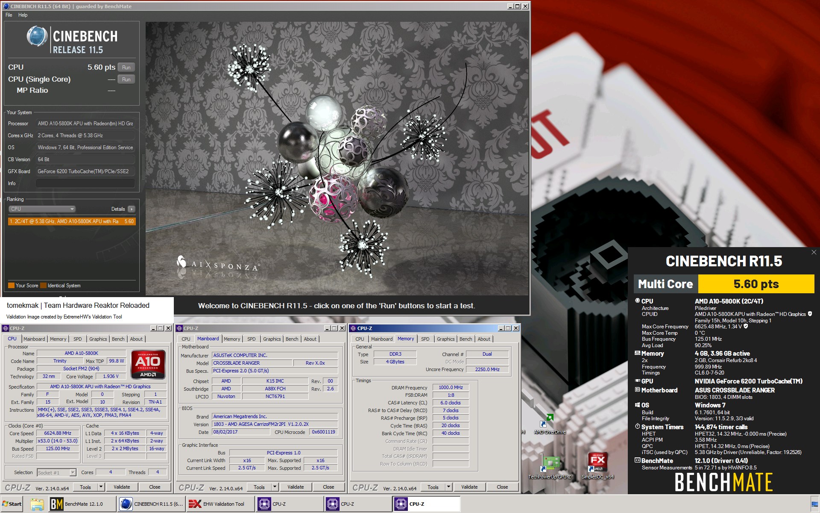Select the 2C/4T ranking result row
The width and height of the screenshot is (820, 513).
click(x=72, y=221)
